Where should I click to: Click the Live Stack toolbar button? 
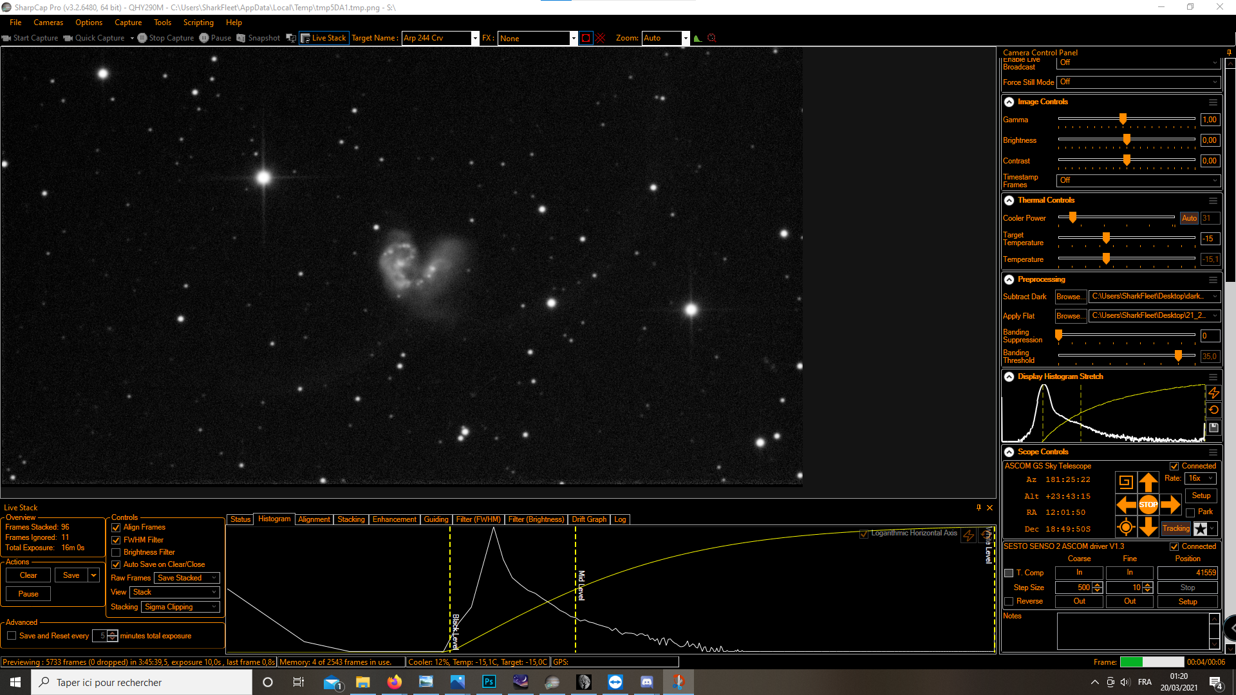pyautogui.click(x=324, y=38)
